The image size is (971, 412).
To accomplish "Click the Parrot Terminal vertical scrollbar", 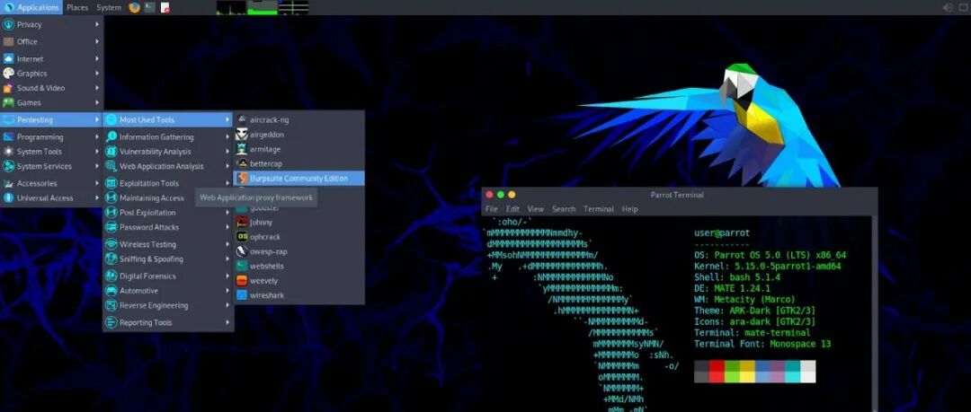I will point(875,313).
